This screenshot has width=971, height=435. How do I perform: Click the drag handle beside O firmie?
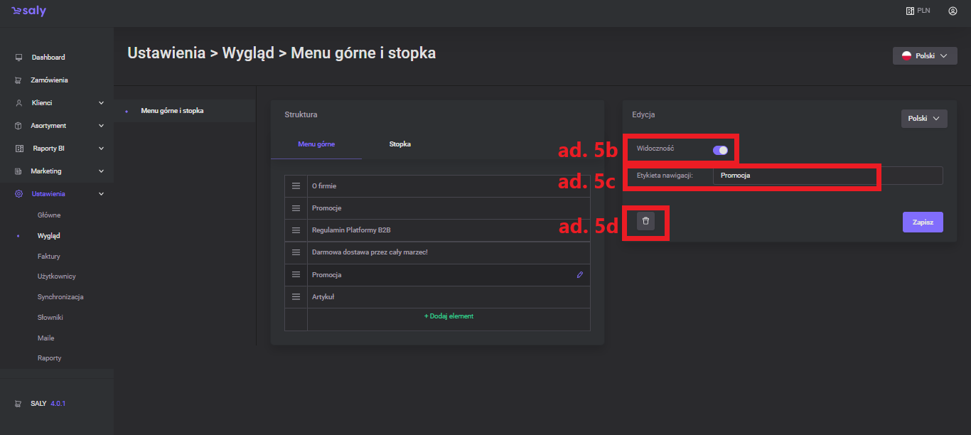tap(296, 186)
